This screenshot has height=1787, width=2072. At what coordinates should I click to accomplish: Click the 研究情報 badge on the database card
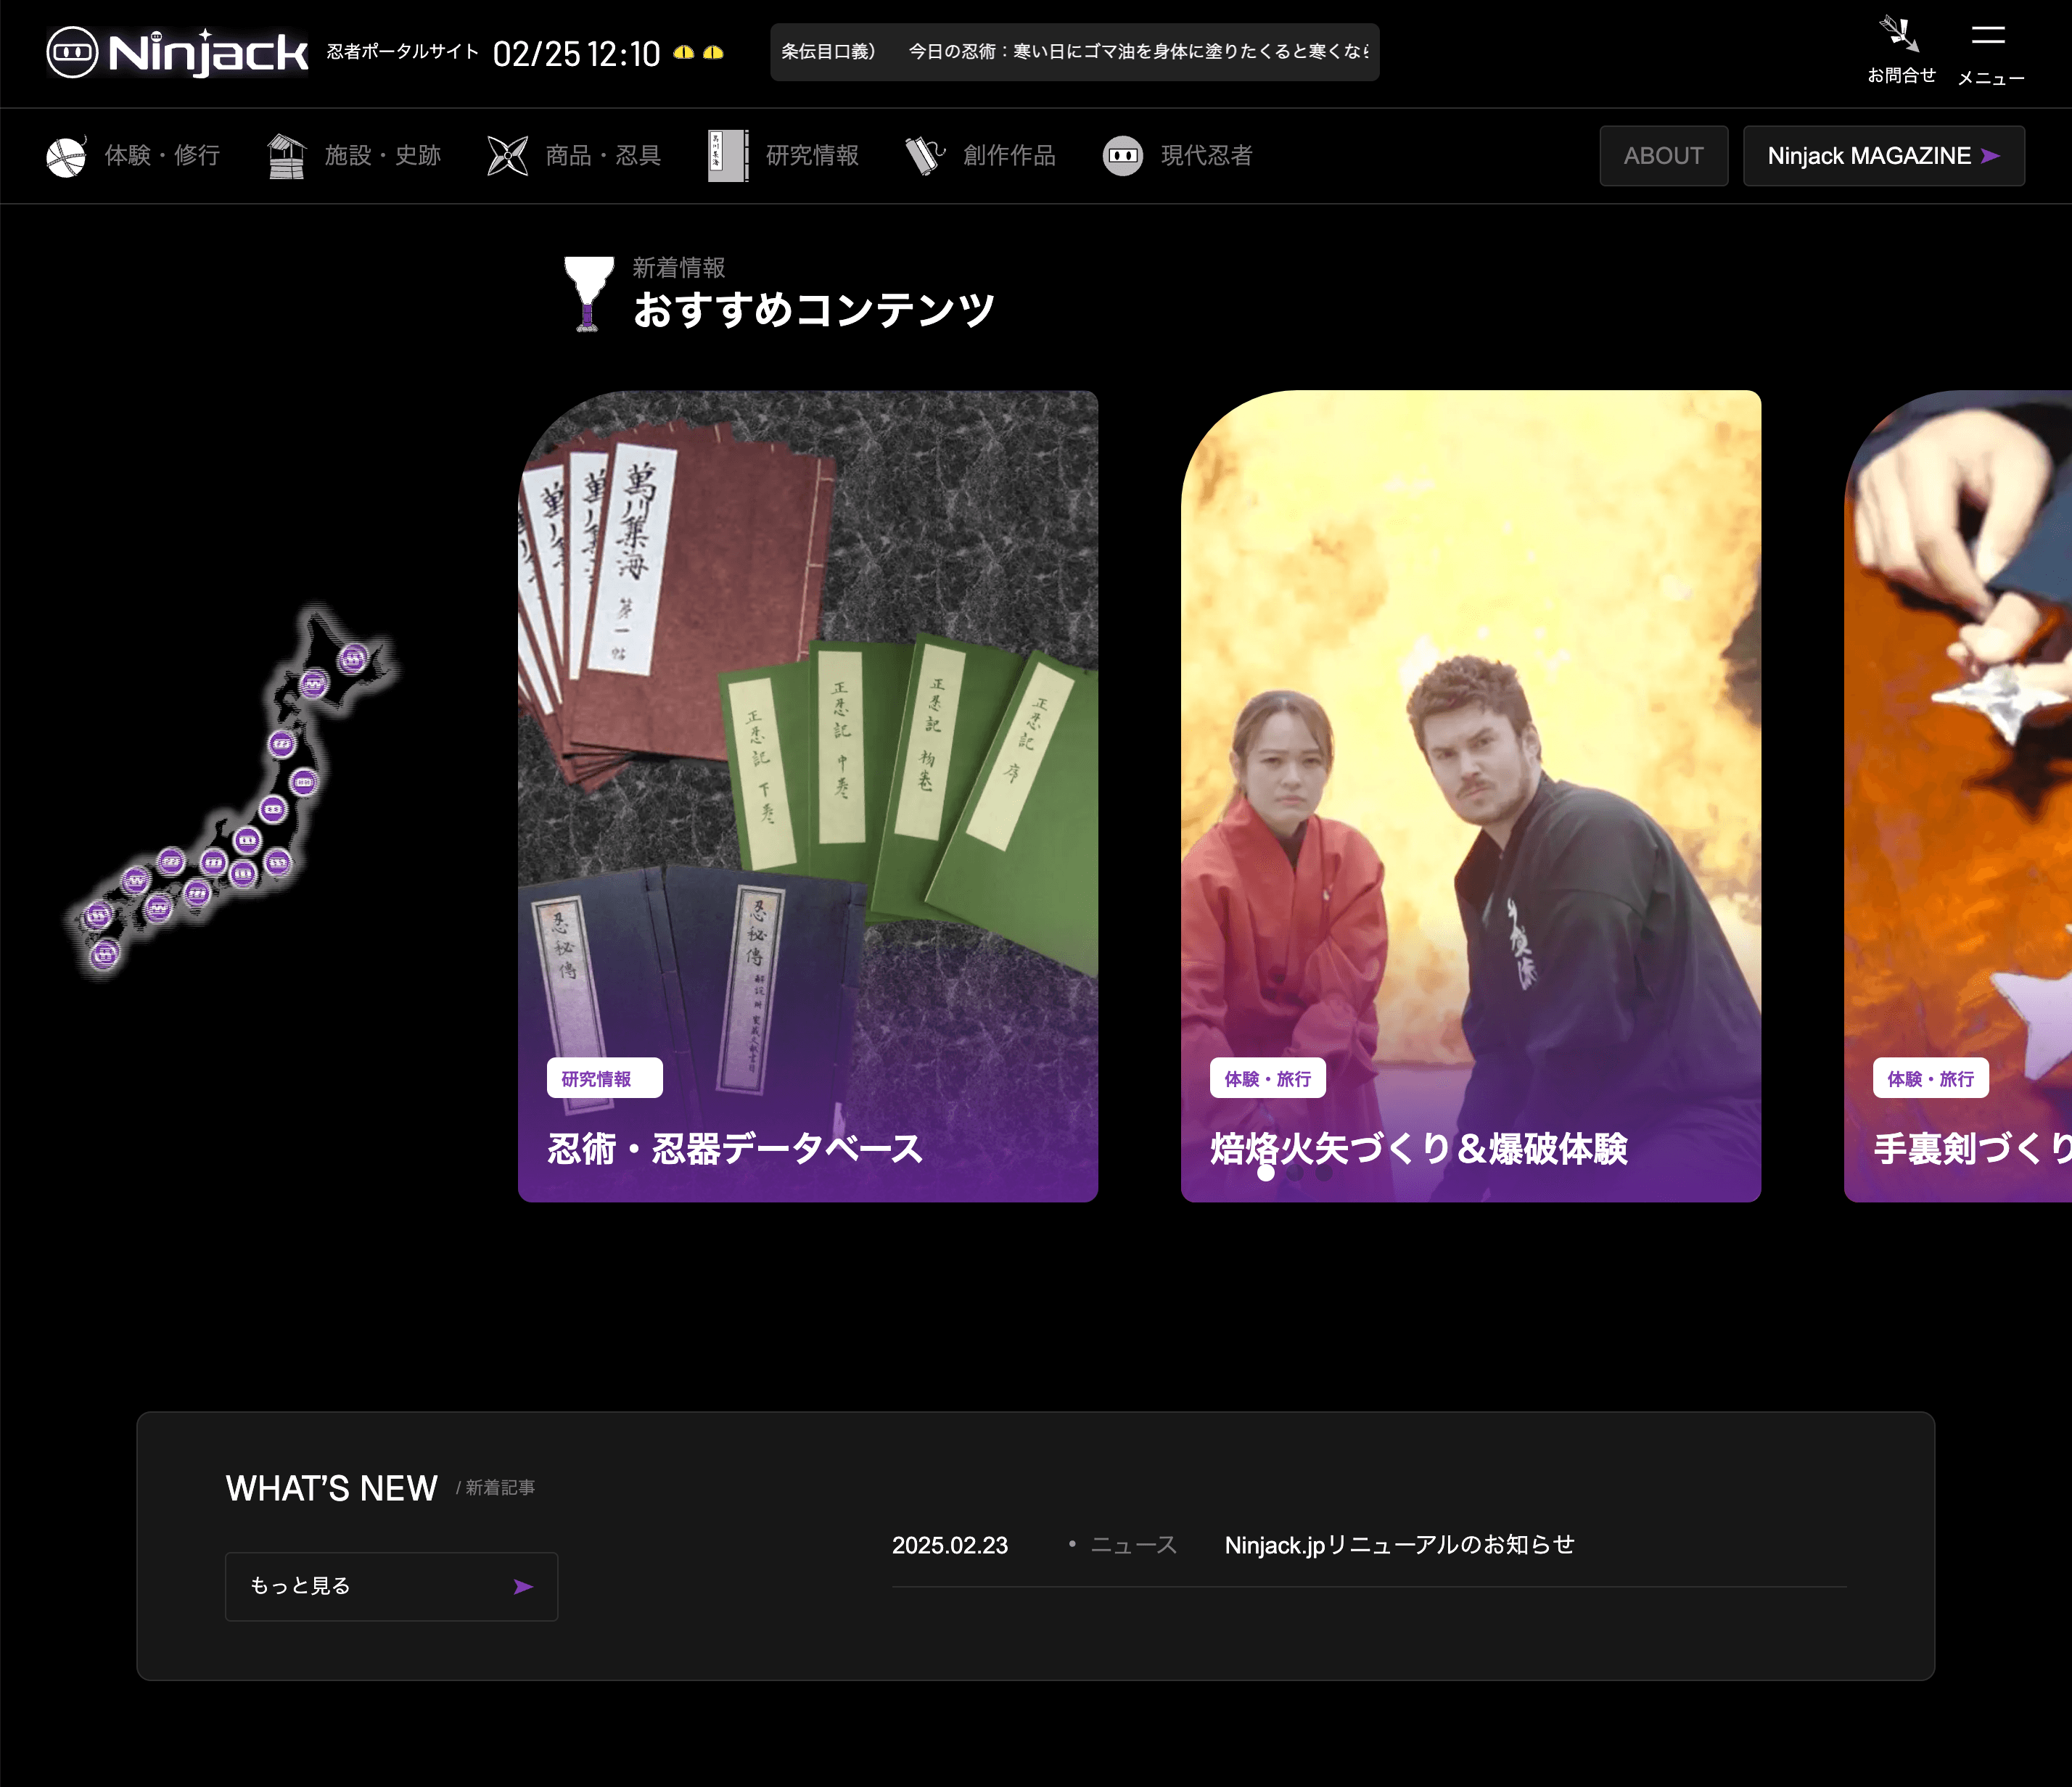coord(603,1078)
